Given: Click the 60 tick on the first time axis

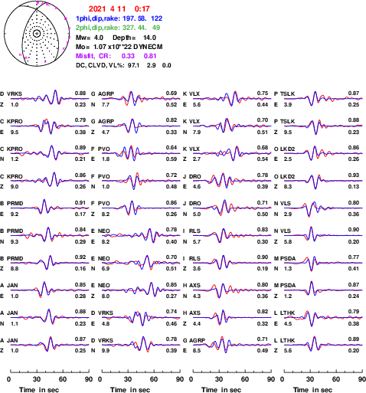Looking at the screenshot, I should coord(63,379).
